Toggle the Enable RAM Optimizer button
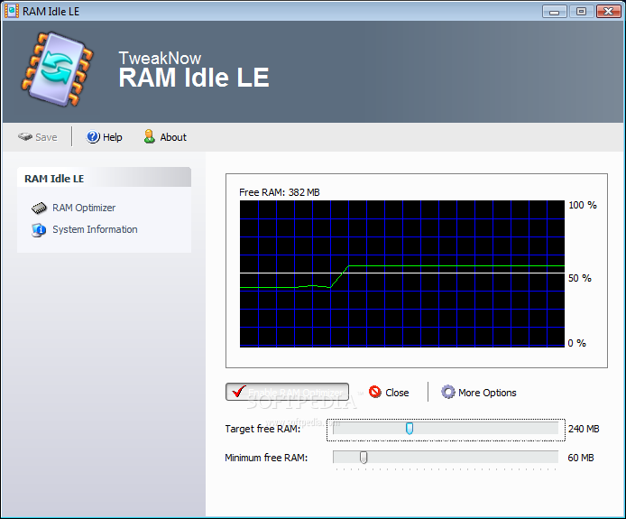This screenshot has width=626, height=519. [x=287, y=392]
